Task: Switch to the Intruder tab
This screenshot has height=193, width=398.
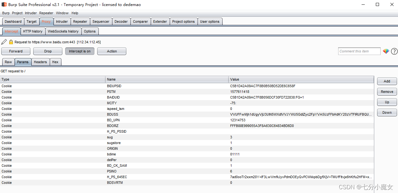Action: pos(62,21)
